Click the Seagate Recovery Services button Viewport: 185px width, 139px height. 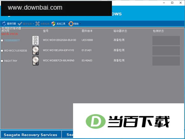(31, 134)
